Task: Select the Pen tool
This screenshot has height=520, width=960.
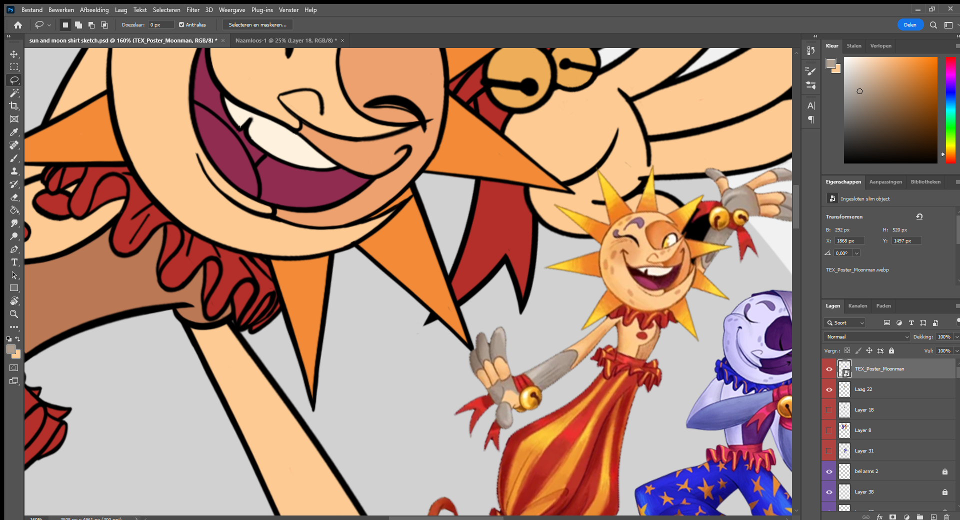Action: coord(14,249)
